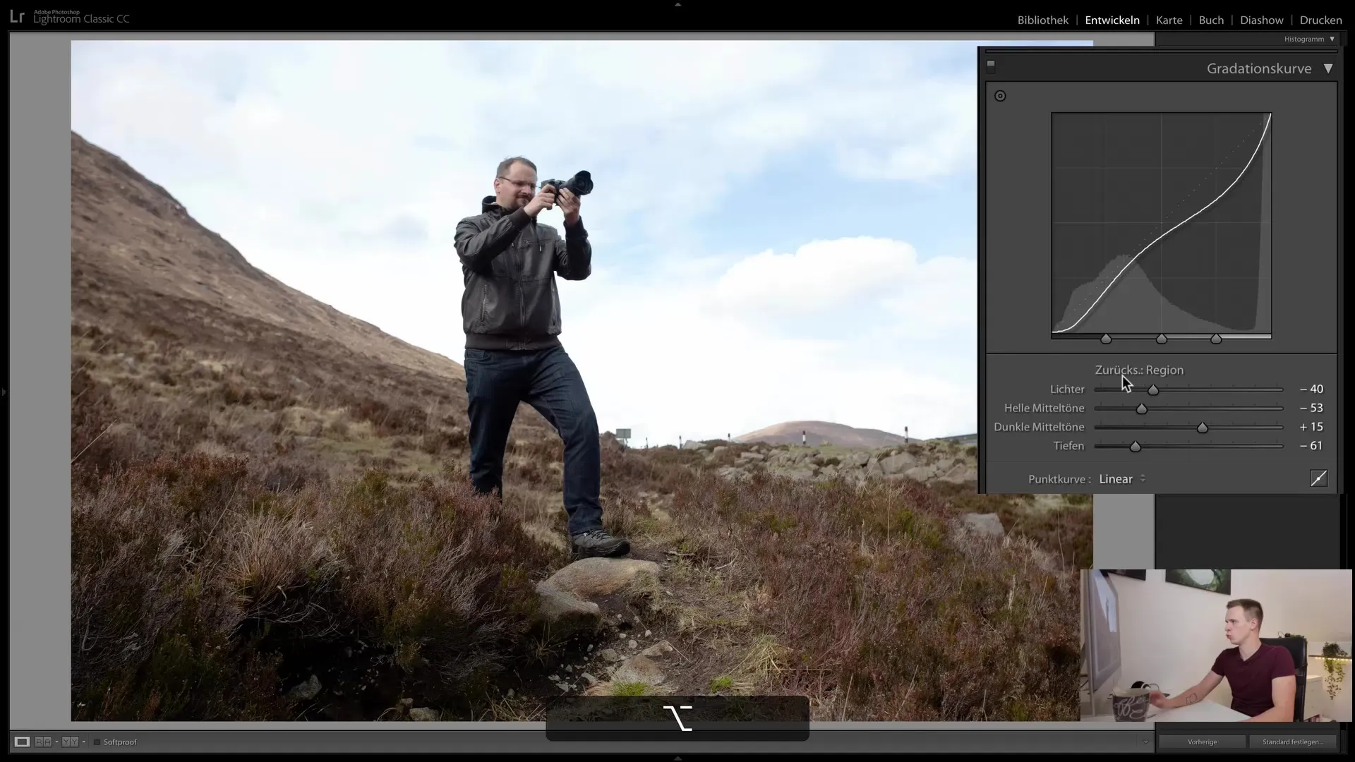Open the before/after view options arrow
Image resolution: width=1355 pixels, height=762 pixels.
click(56, 742)
